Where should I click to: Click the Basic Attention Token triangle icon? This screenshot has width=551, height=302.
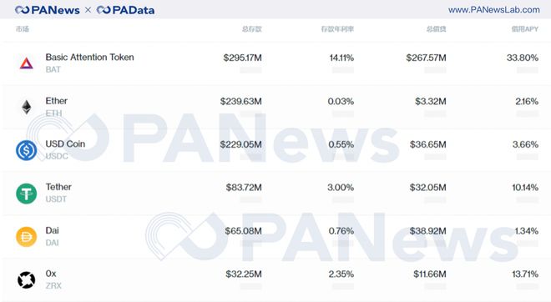pyautogui.click(x=27, y=63)
